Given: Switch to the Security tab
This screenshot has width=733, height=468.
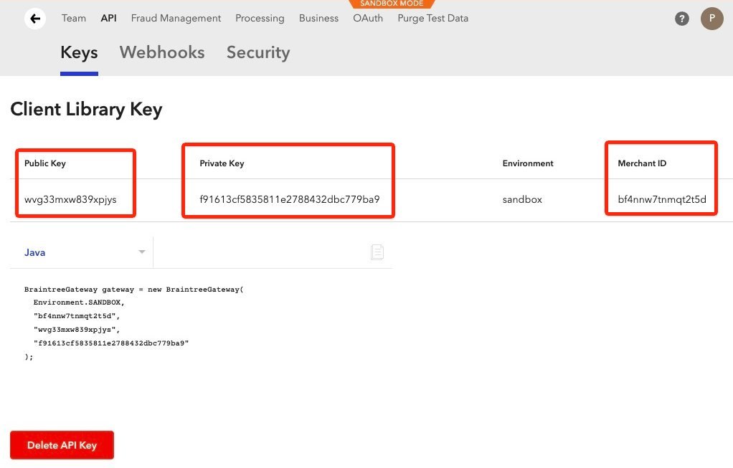Looking at the screenshot, I should click(x=258, y=53).
